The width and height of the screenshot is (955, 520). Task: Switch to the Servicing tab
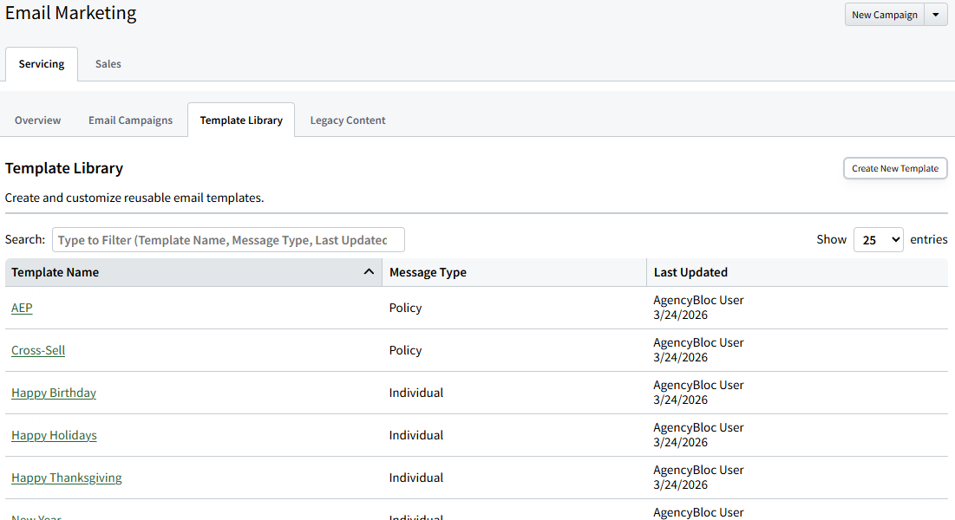pos(41,63)
